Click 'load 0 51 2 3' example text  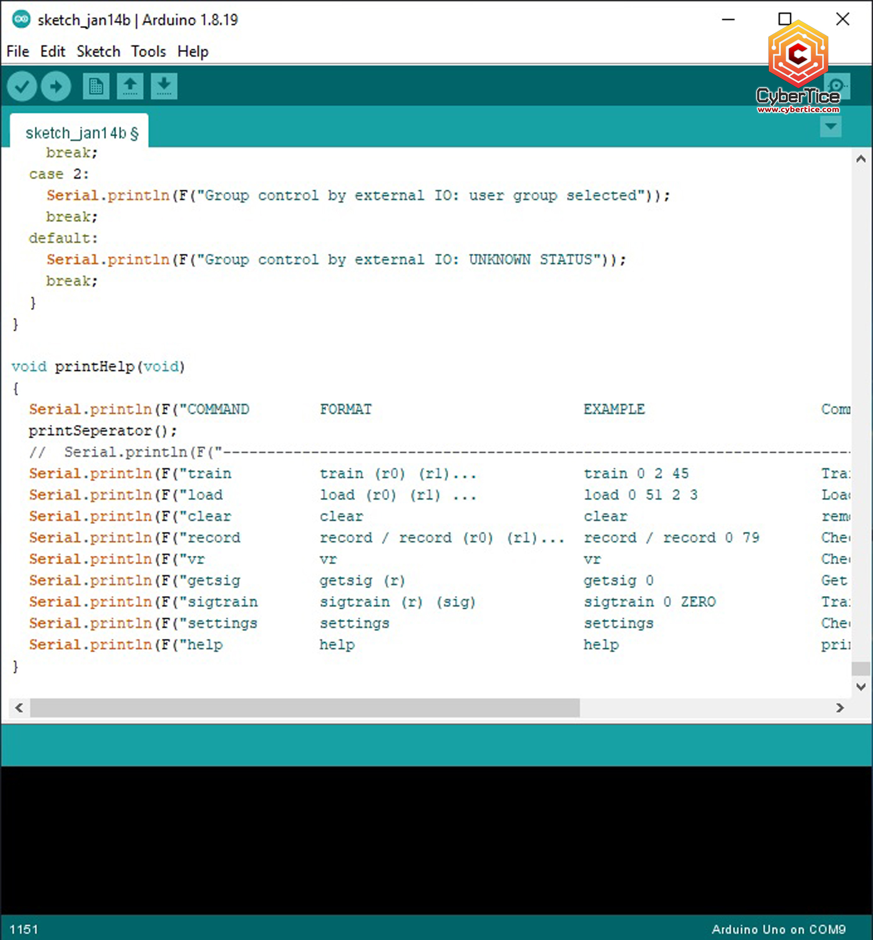641,495
